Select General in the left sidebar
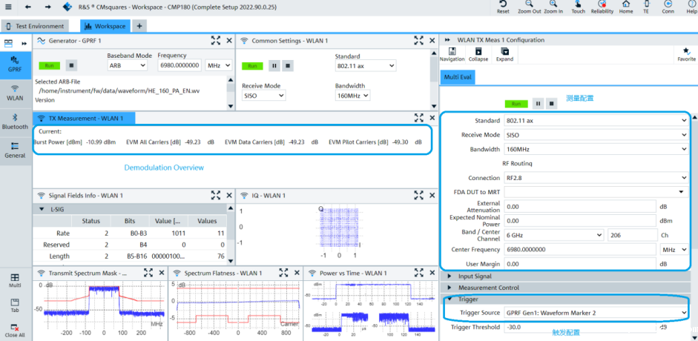Screen dimensions: 698x341 click(x=15, y=150)
